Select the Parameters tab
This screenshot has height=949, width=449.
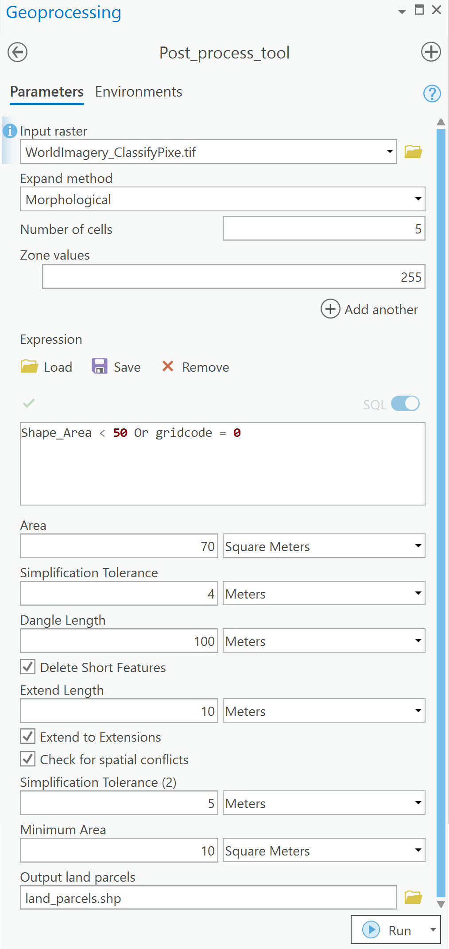click(x=47, y=92)
